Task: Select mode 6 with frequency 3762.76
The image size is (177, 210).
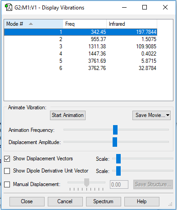Action: tap(81, 68)
